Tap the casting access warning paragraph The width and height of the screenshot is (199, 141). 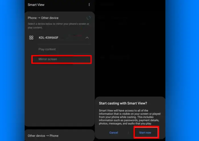pyautogui.click(x=130, y=117)
